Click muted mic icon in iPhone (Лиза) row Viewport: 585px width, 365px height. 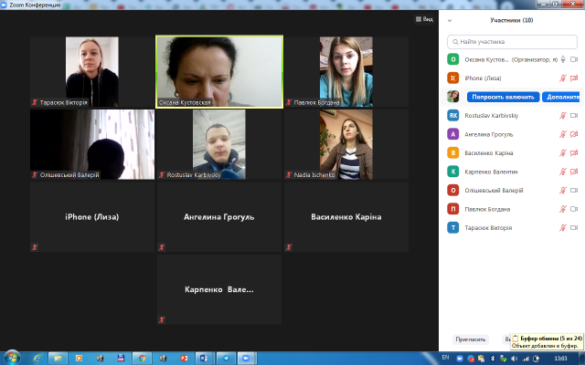point(563,78)
